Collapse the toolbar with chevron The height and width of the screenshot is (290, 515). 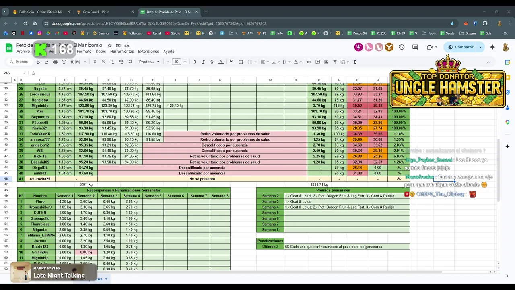coord(488,62)
